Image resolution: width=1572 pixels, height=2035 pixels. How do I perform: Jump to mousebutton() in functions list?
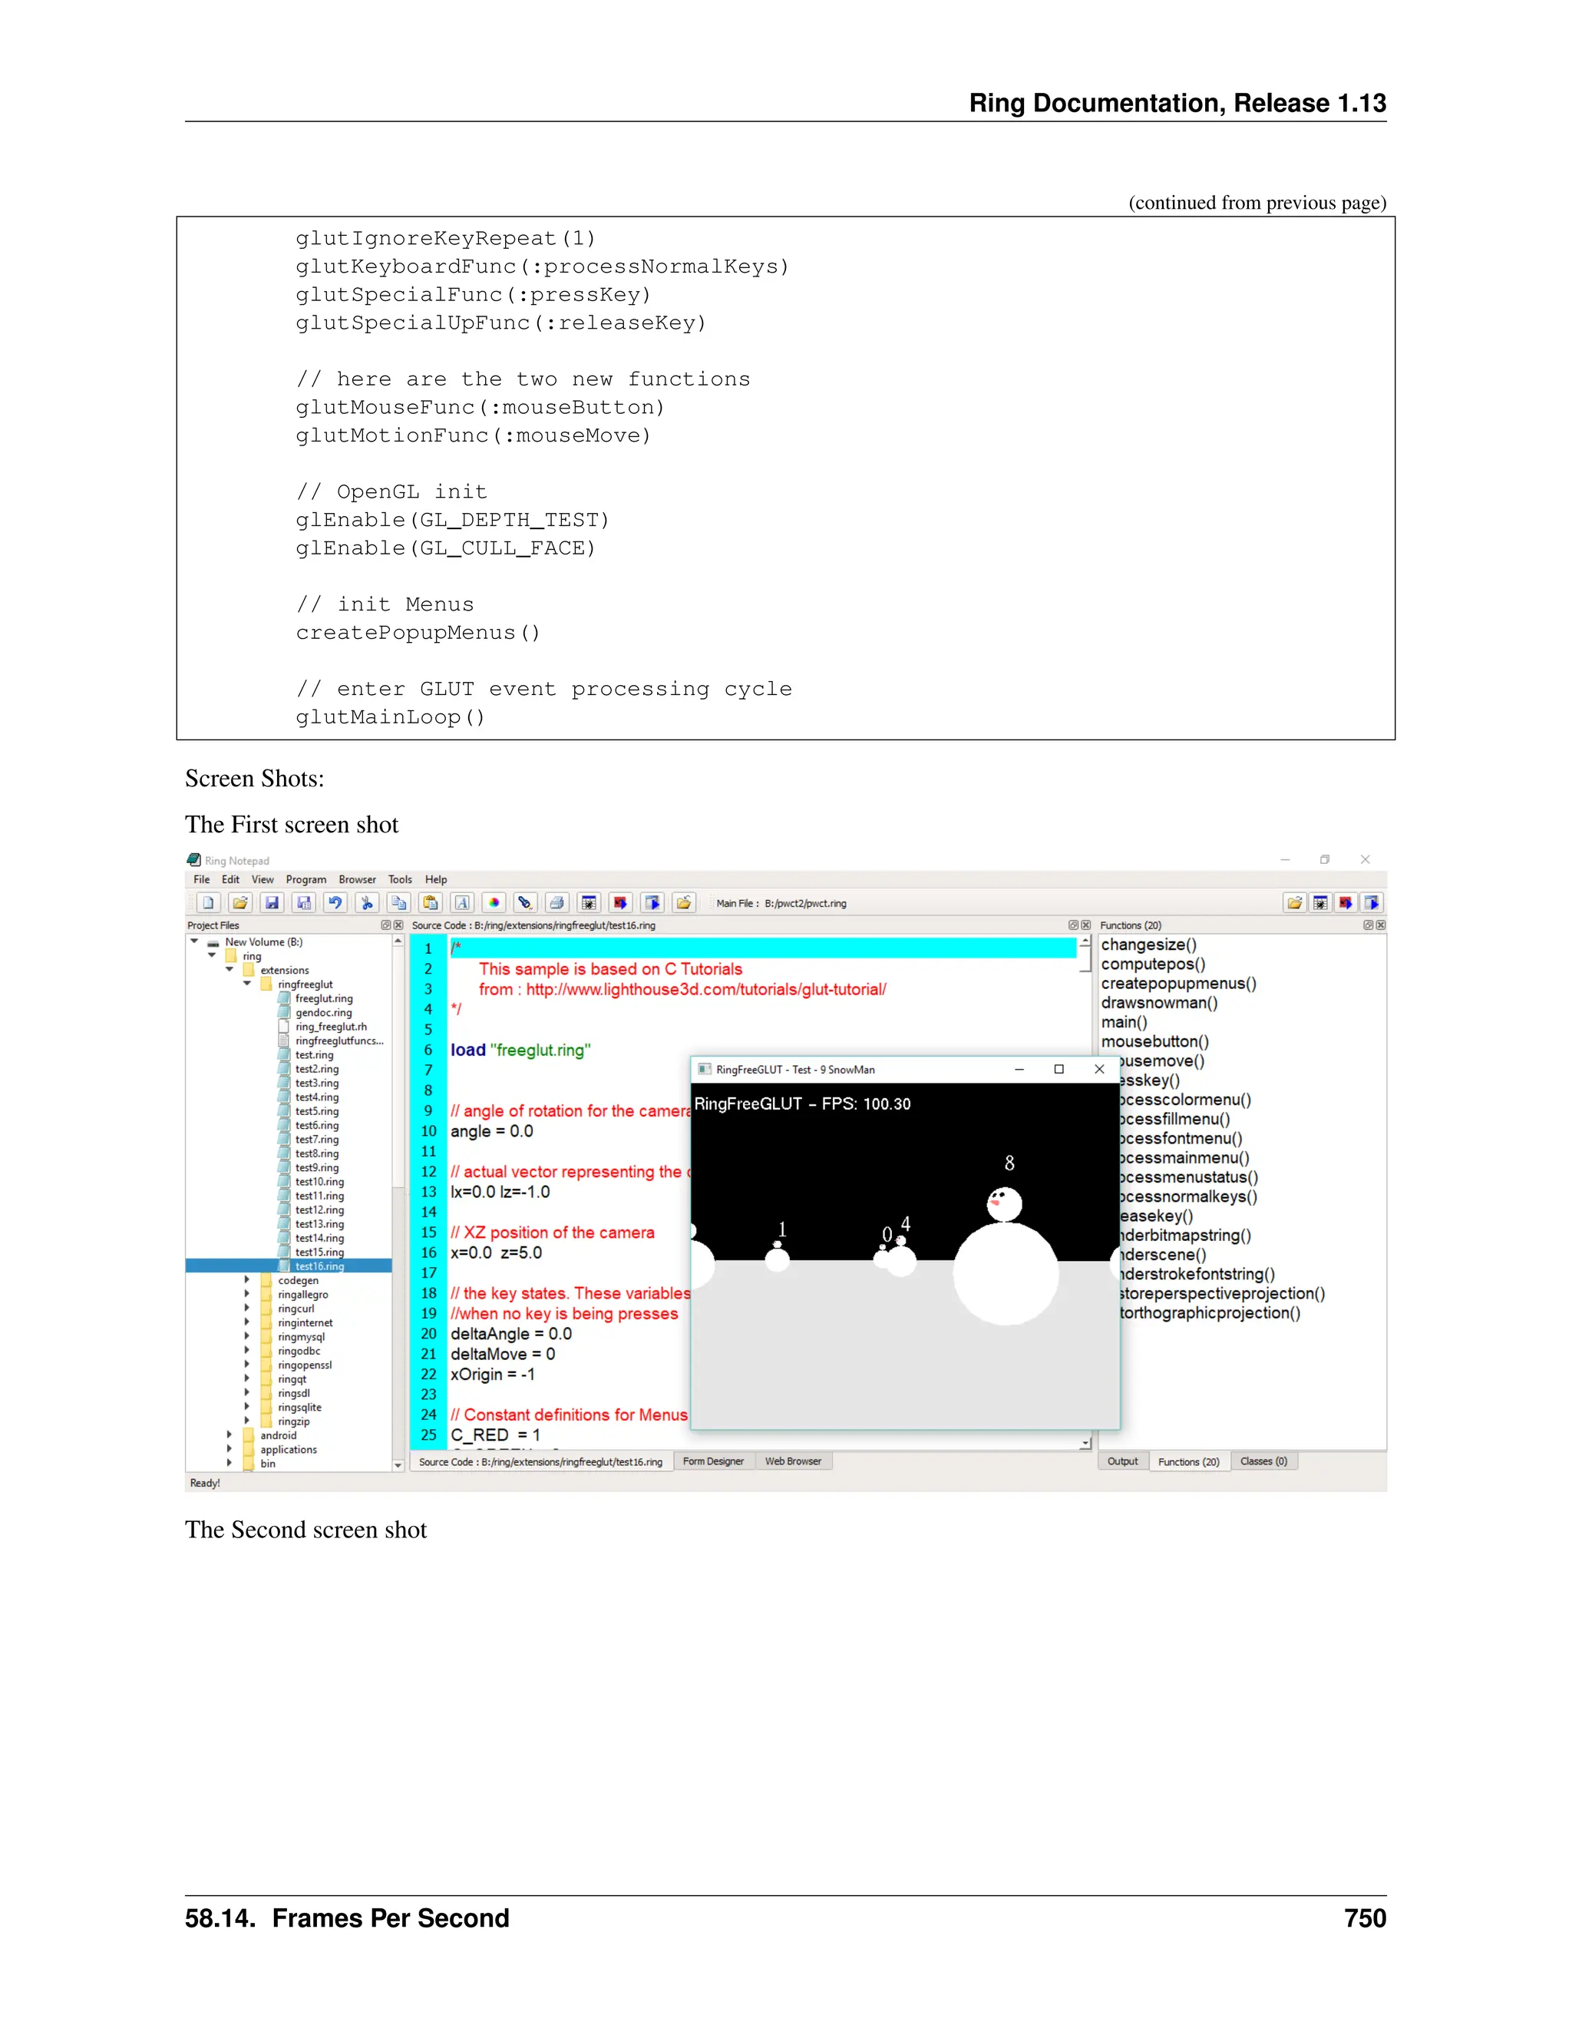point(1154,1042)
